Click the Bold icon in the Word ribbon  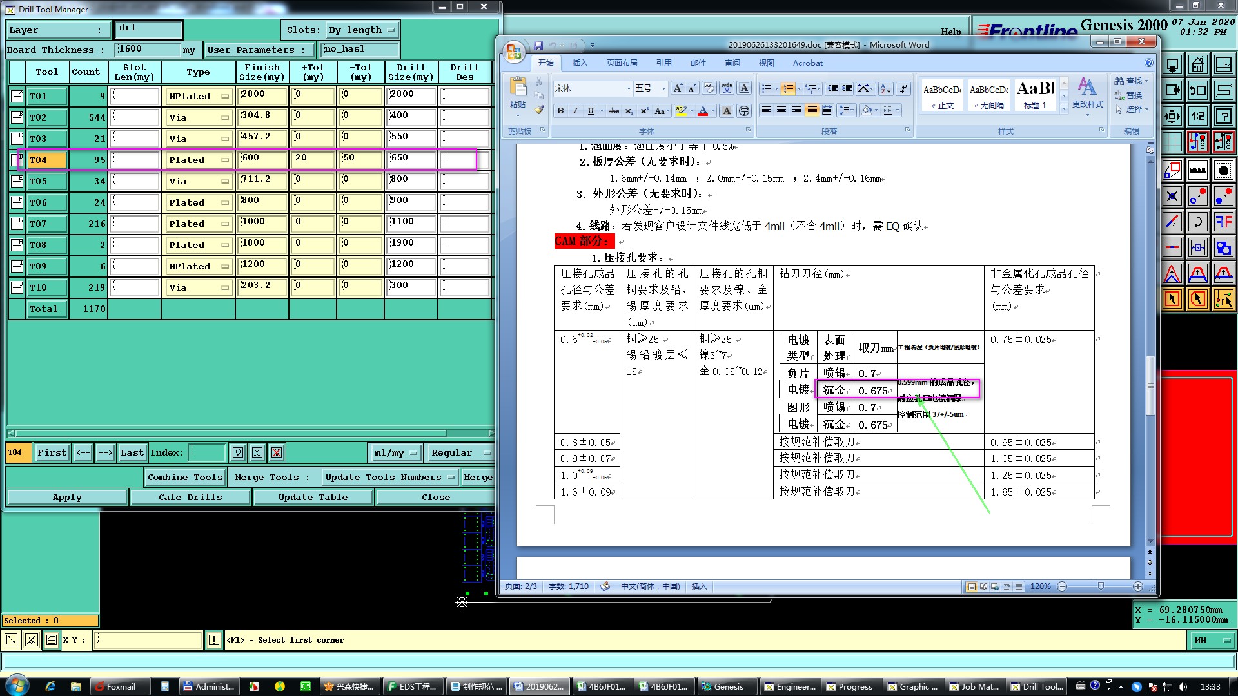click(560, 111)
